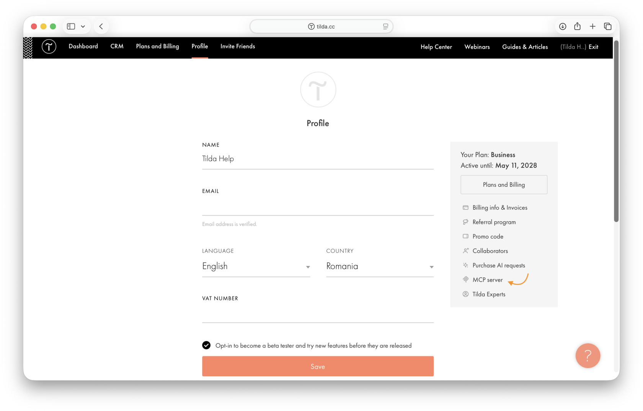Click the Billing info card icon
This screenshot has width=643, height=411.
pos(465,208)
